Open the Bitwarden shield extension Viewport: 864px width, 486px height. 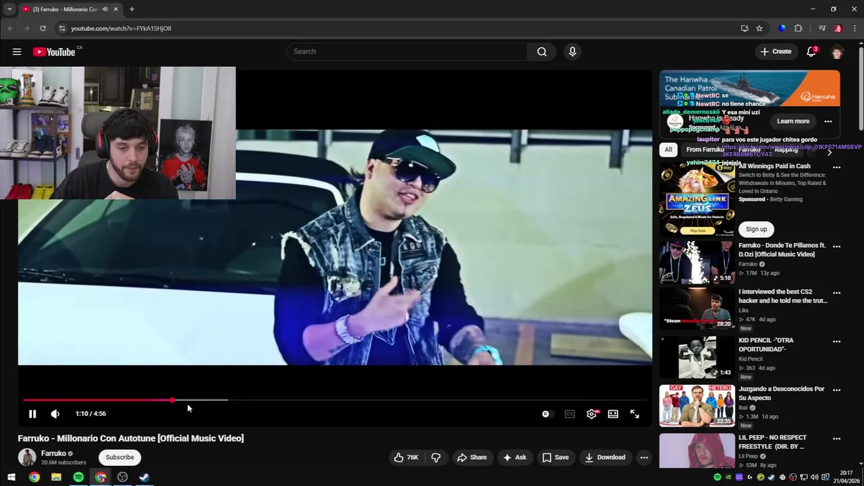782,28
